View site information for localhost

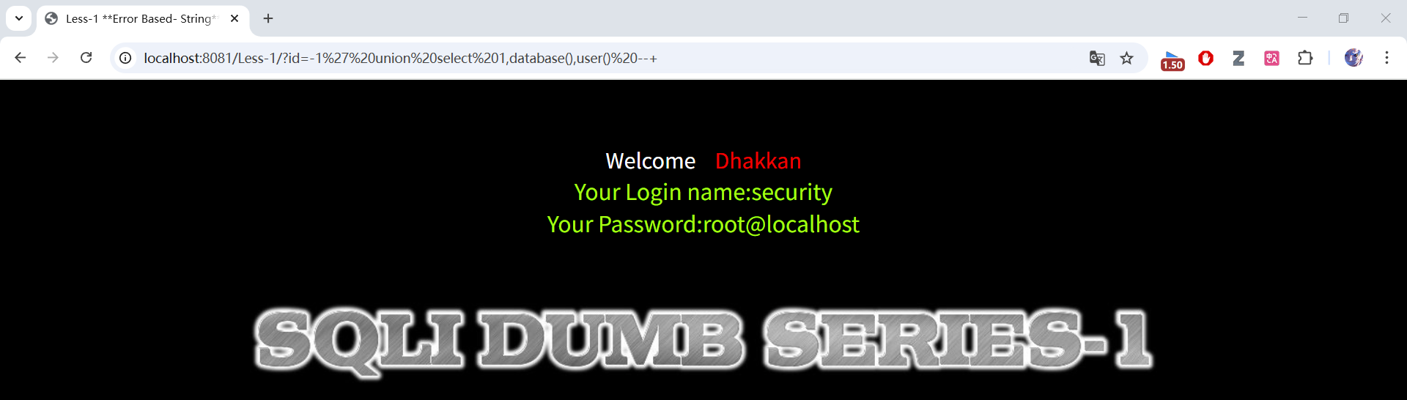(125, 58)
